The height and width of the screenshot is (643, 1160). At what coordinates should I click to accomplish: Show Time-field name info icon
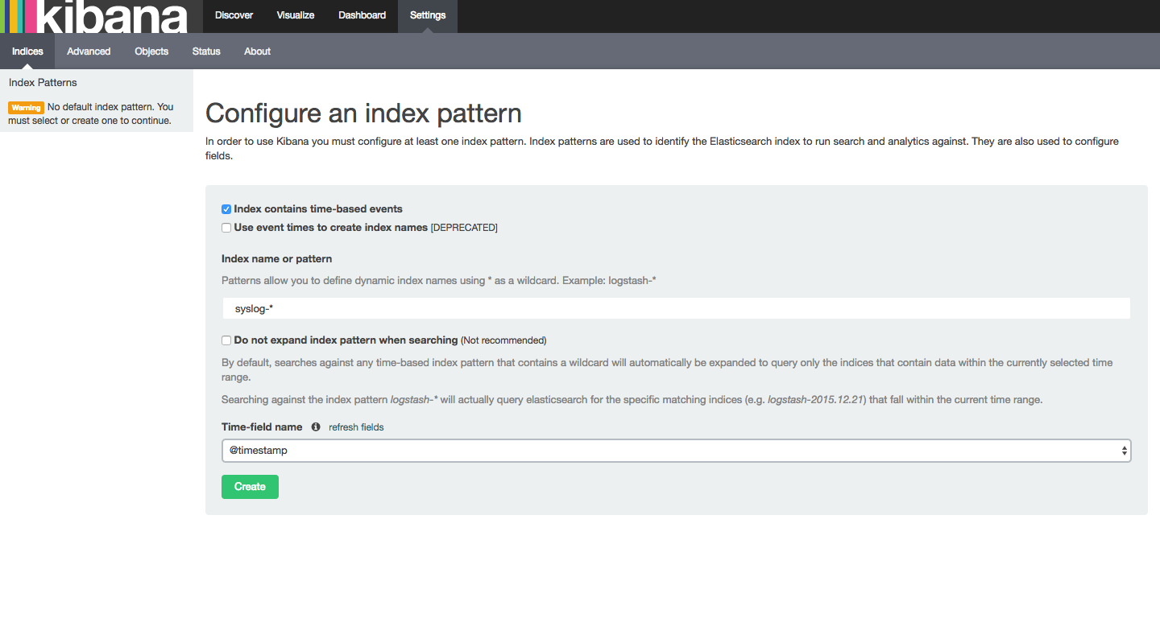tap(316, 427)
